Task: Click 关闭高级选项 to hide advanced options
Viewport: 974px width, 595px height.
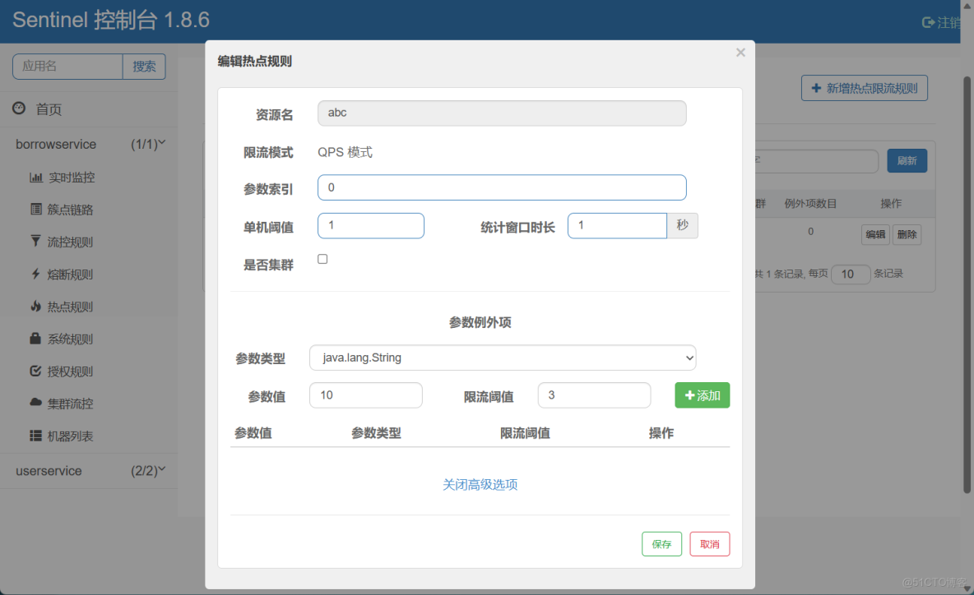Action: 480,484
